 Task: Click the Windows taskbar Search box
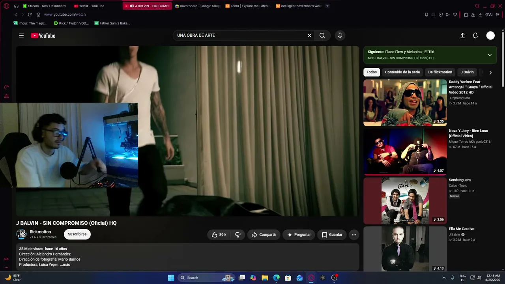[x=206, y=278]
